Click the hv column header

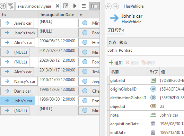[19, 15]
